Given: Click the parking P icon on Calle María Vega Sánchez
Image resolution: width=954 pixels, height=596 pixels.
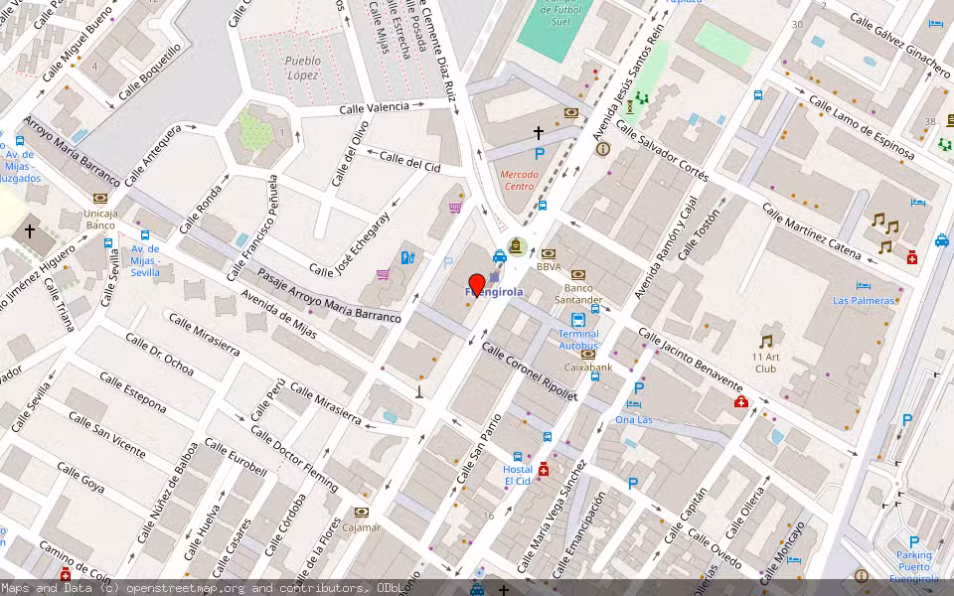Looking at the screenshot, I should coord(633,484).
